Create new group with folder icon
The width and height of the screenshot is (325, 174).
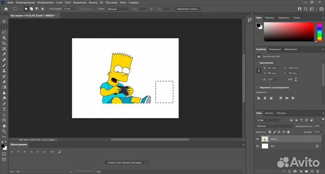[306, 171]
